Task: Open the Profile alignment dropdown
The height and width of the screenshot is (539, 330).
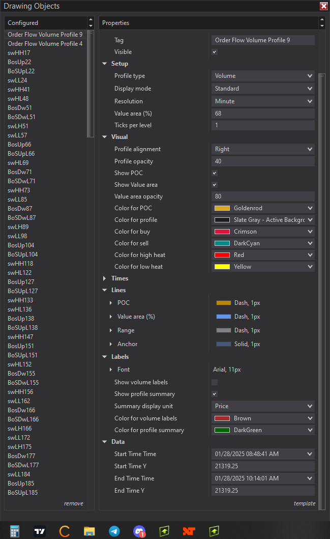Action: pyautogui.click(x=263, y=149)
